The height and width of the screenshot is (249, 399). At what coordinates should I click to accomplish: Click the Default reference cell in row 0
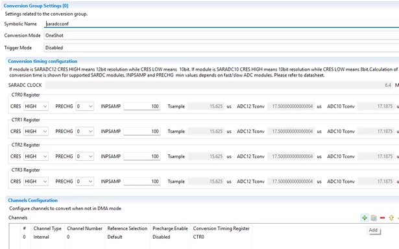[x=115, y=237]
